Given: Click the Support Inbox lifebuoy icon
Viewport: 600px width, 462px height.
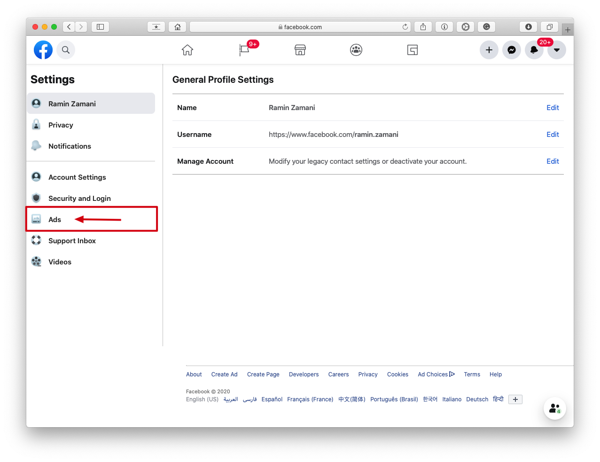Looking at the screenshot, I should tap(36, 240).
